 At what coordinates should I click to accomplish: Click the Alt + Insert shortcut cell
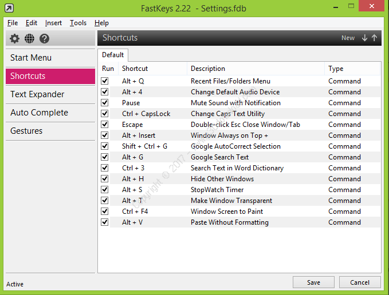(x=139, y=135)
